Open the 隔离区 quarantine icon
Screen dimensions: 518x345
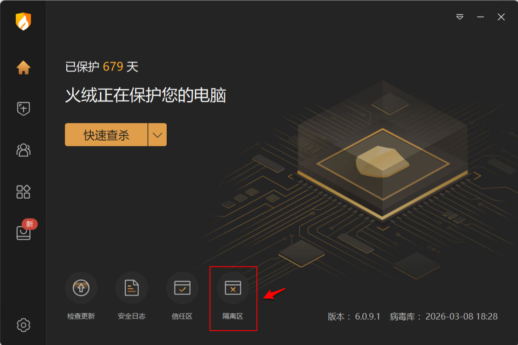(x=233, y=288)
